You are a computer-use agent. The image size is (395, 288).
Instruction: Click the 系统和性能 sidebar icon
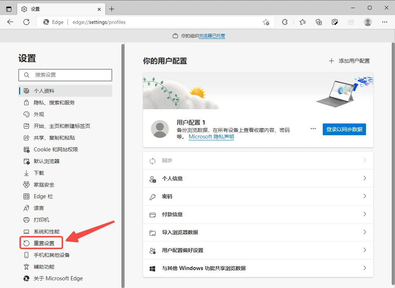tap(26, 232)
